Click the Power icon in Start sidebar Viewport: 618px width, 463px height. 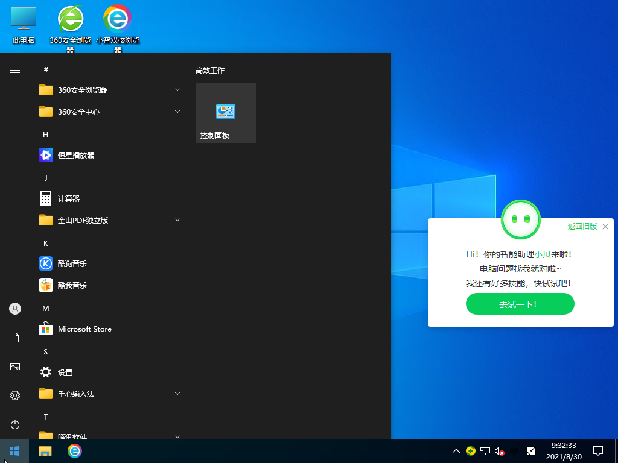point(15,424)
